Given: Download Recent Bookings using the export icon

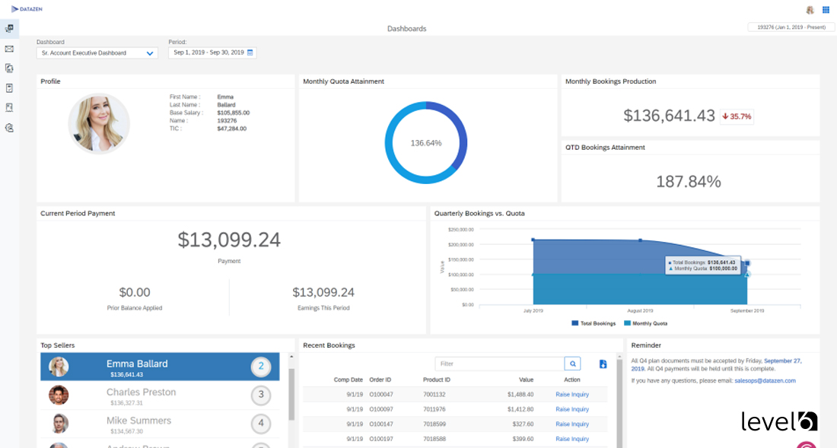Looking at the screenshot, I should coord(603,364).
